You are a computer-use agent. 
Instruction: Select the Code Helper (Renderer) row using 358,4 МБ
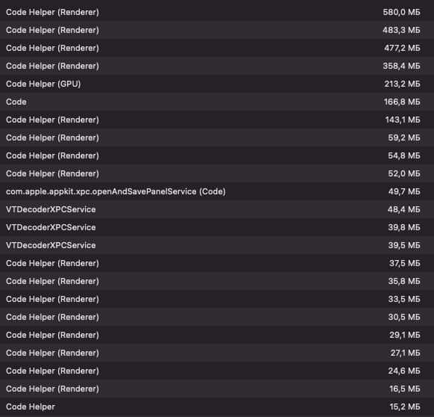[x=217, y=66]
